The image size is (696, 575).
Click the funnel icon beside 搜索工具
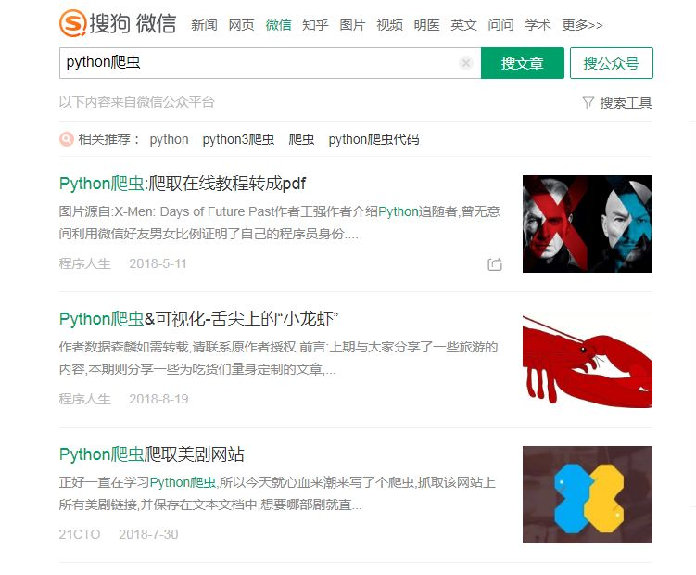(588, 103)
